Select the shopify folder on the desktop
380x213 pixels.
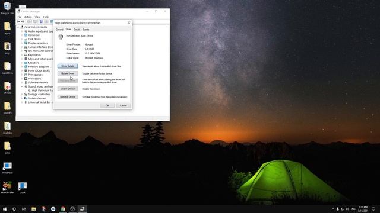(x=7, y=108)
